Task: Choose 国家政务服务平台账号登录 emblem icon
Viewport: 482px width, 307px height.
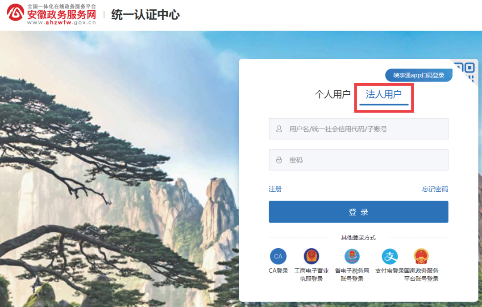Action: (421, 256)
